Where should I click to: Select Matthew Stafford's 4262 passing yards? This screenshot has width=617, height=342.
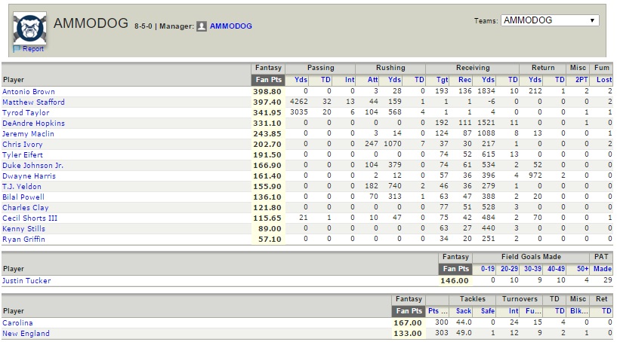coord(298,102)
